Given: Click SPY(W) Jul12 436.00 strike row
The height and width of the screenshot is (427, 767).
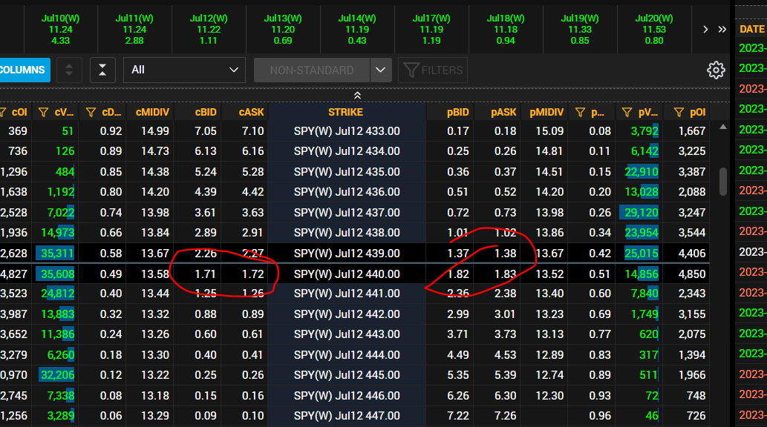Looking at the screenshot, I should coord(347,192).
